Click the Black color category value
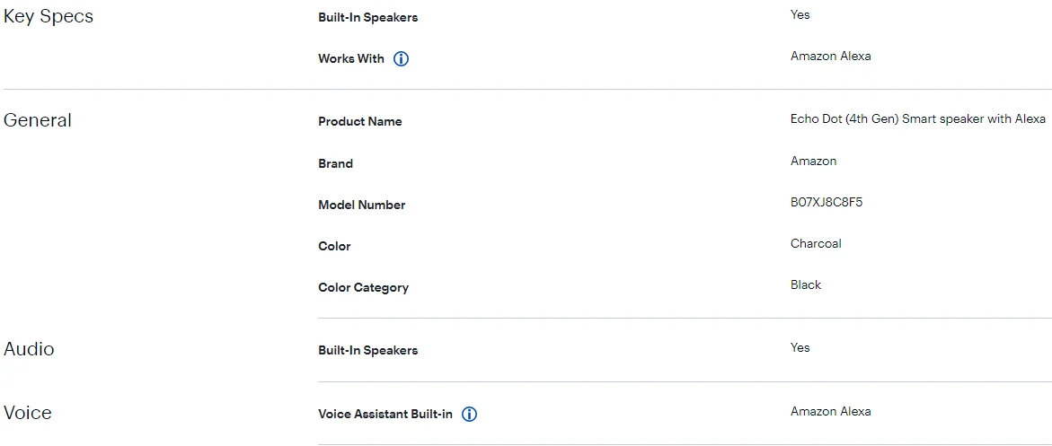This screenshot has height=446, width=1052. pos(806,285)
